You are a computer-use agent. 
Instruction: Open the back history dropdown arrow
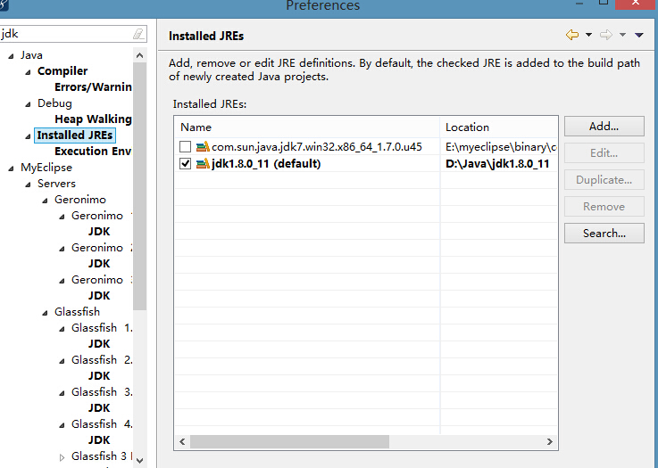pyautogui.click(x=588, y=35)
